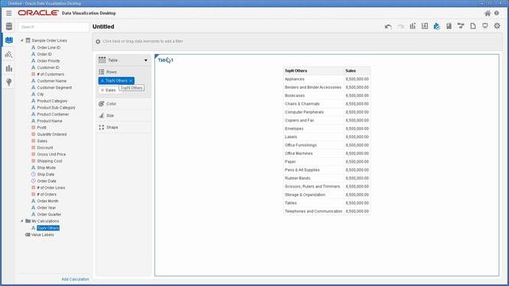This screenshot has width=509, height=286.
Task: Click the filter bar add icon
Action: click(x=98, y=41)
